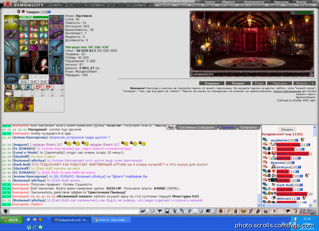Select the white bird pet image
The height and width of the screenshot is (231, 319).
(x=44, y=65)
